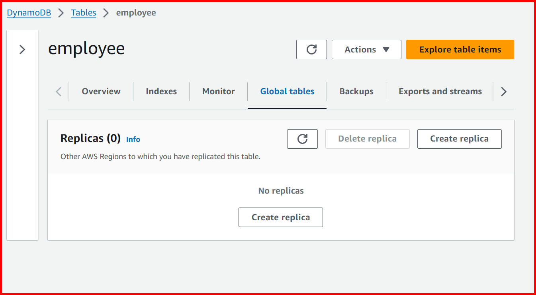Open the Monitor tab
536x295 pixels.
pos(218,91)
